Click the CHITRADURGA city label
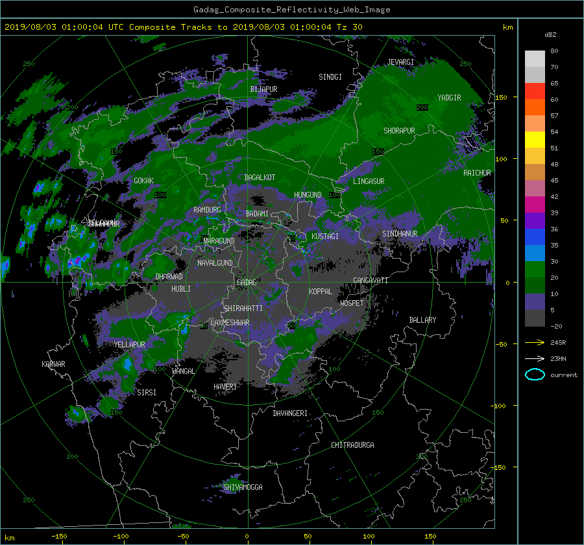This screenshot has height=545, width=584. pos(353,445)
